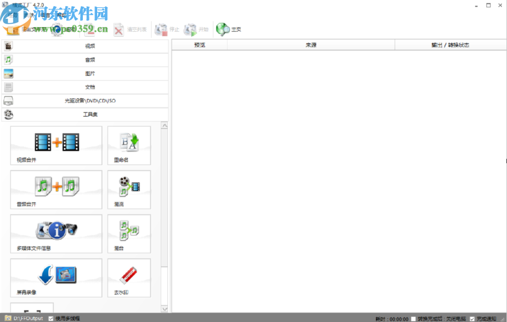
Task: Enable 转换完成后:关闭电脑 checkbox
Action: tap(413, 319)
